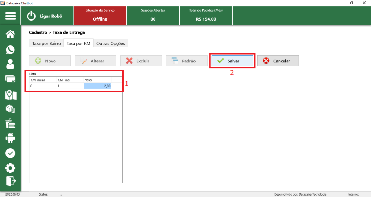This screenshot has height=197, width=371.
Task: Click the exit door sidebar icon
Action: 11,180
